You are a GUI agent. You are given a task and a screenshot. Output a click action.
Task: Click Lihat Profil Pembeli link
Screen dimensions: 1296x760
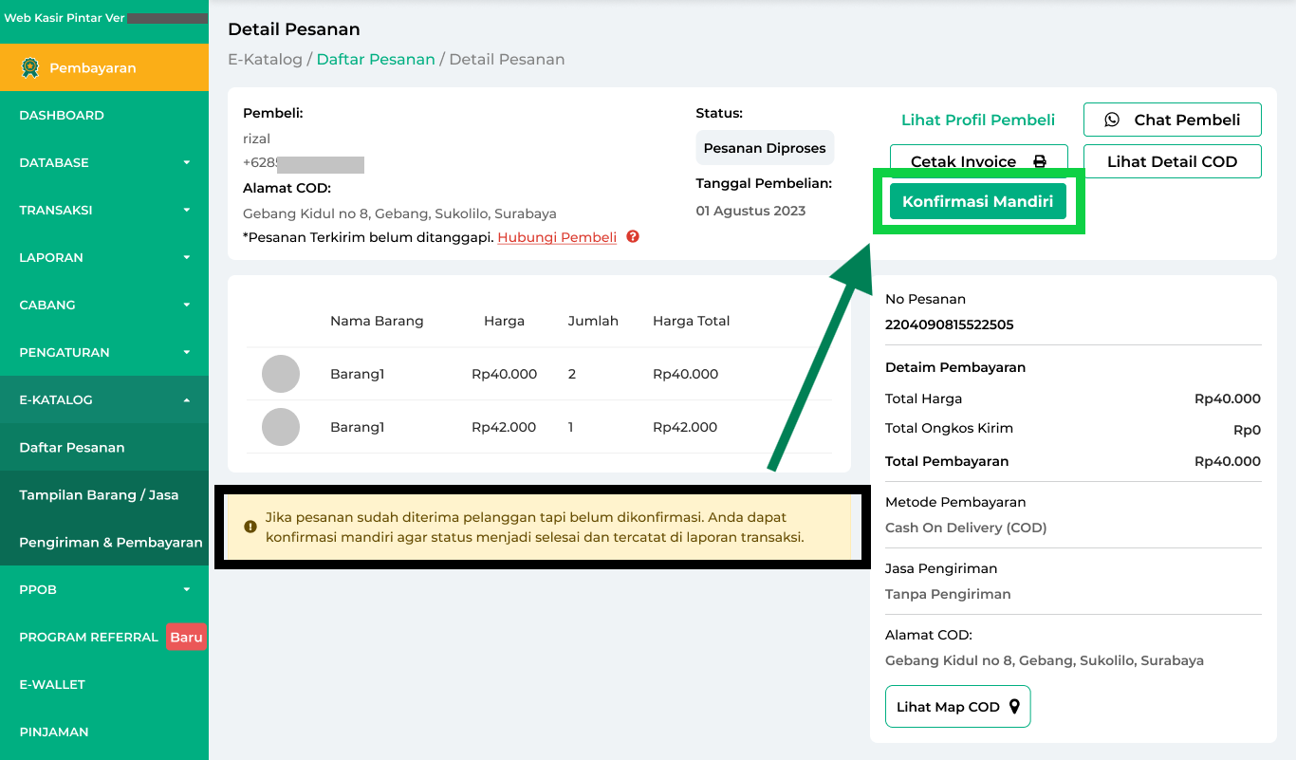(x=977, y=120)
